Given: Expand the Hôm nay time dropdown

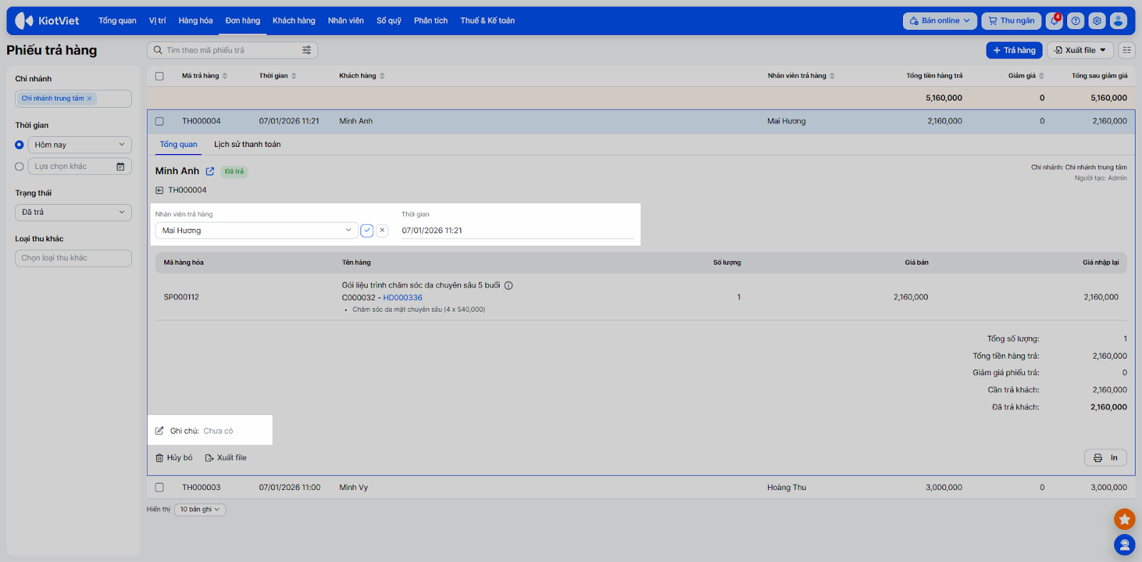Looking at the screenshot, I should pos(80,145).
